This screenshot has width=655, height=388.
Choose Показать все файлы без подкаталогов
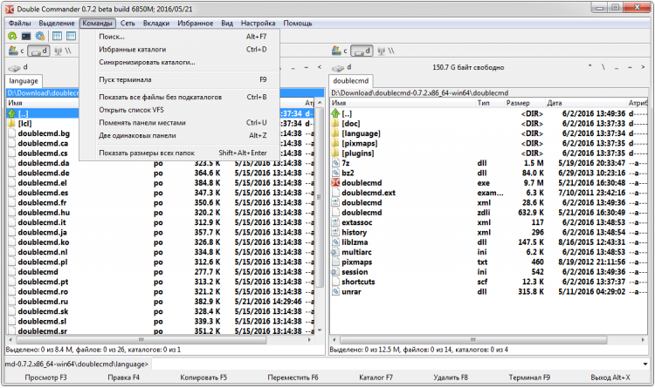(x=180, y=97)
